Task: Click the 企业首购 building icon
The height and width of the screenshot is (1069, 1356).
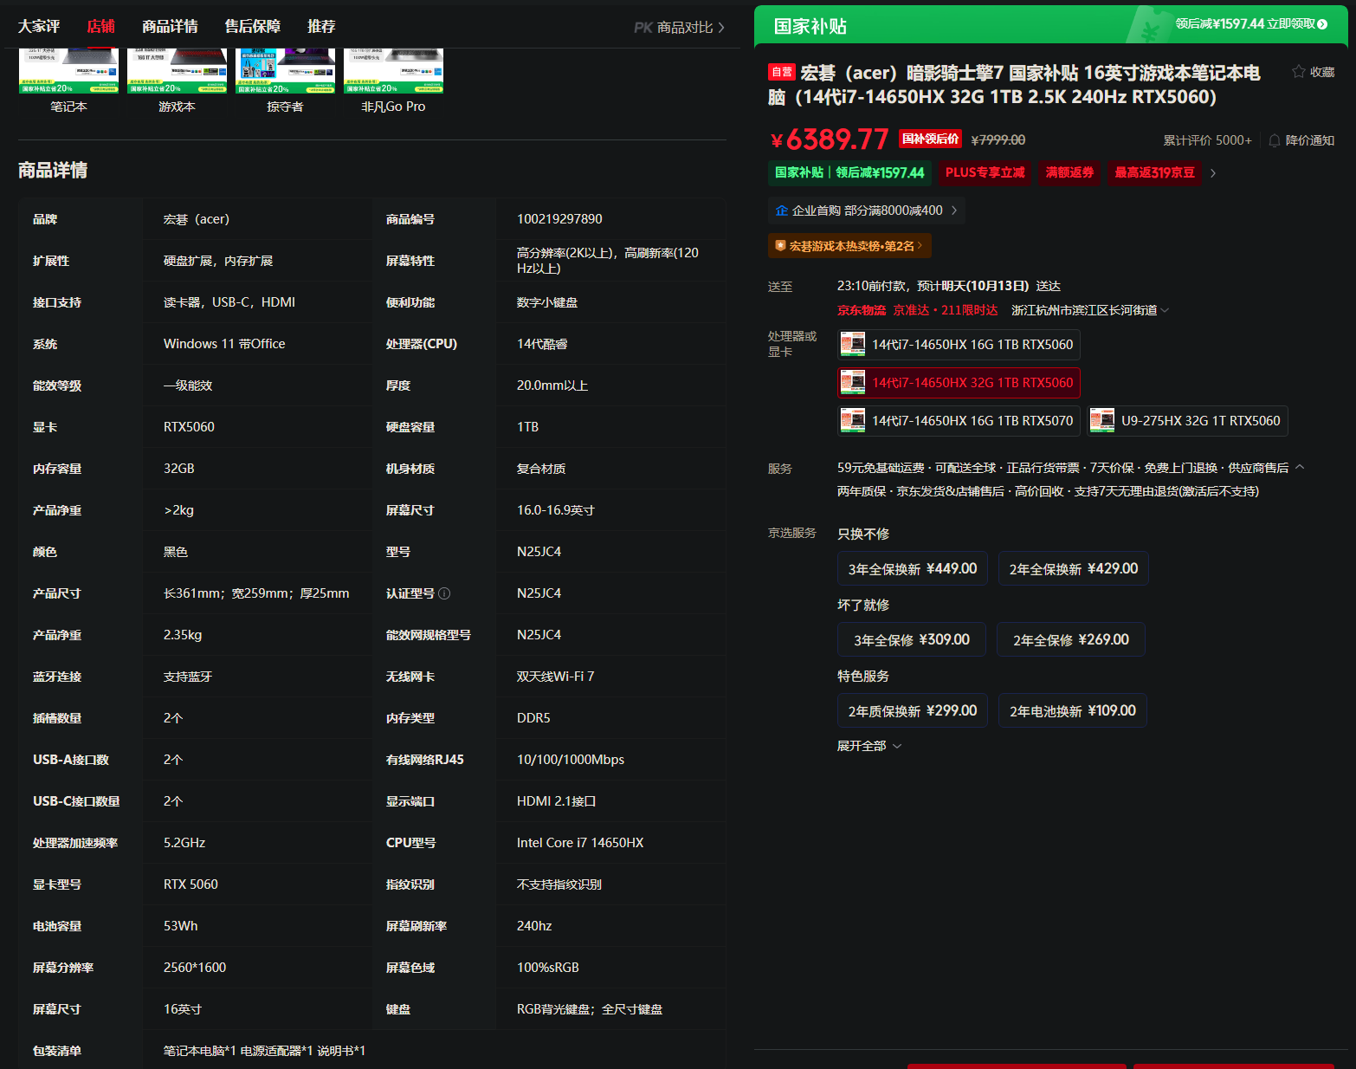Action: coord(782,211)
